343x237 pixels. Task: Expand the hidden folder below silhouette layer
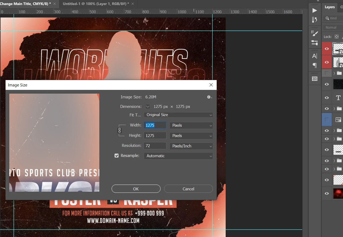pos(334,73)
